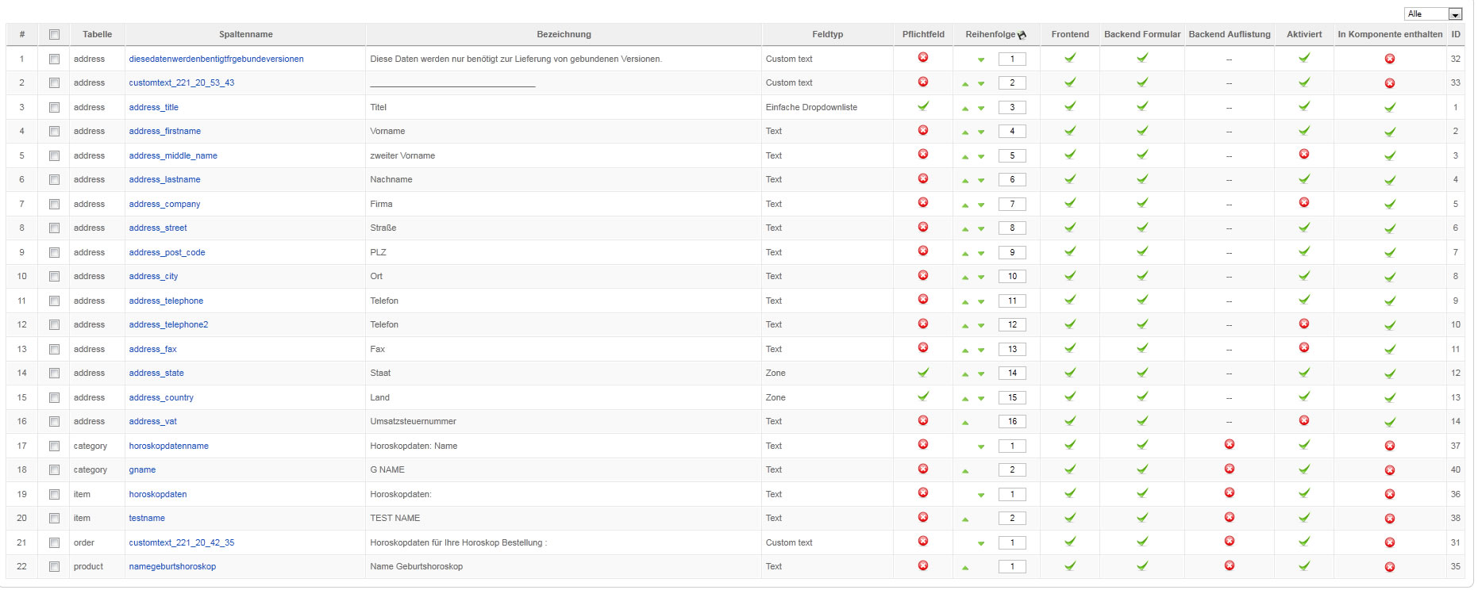
Task: Select the address_street row checkbox
Action: pos(54,228)
